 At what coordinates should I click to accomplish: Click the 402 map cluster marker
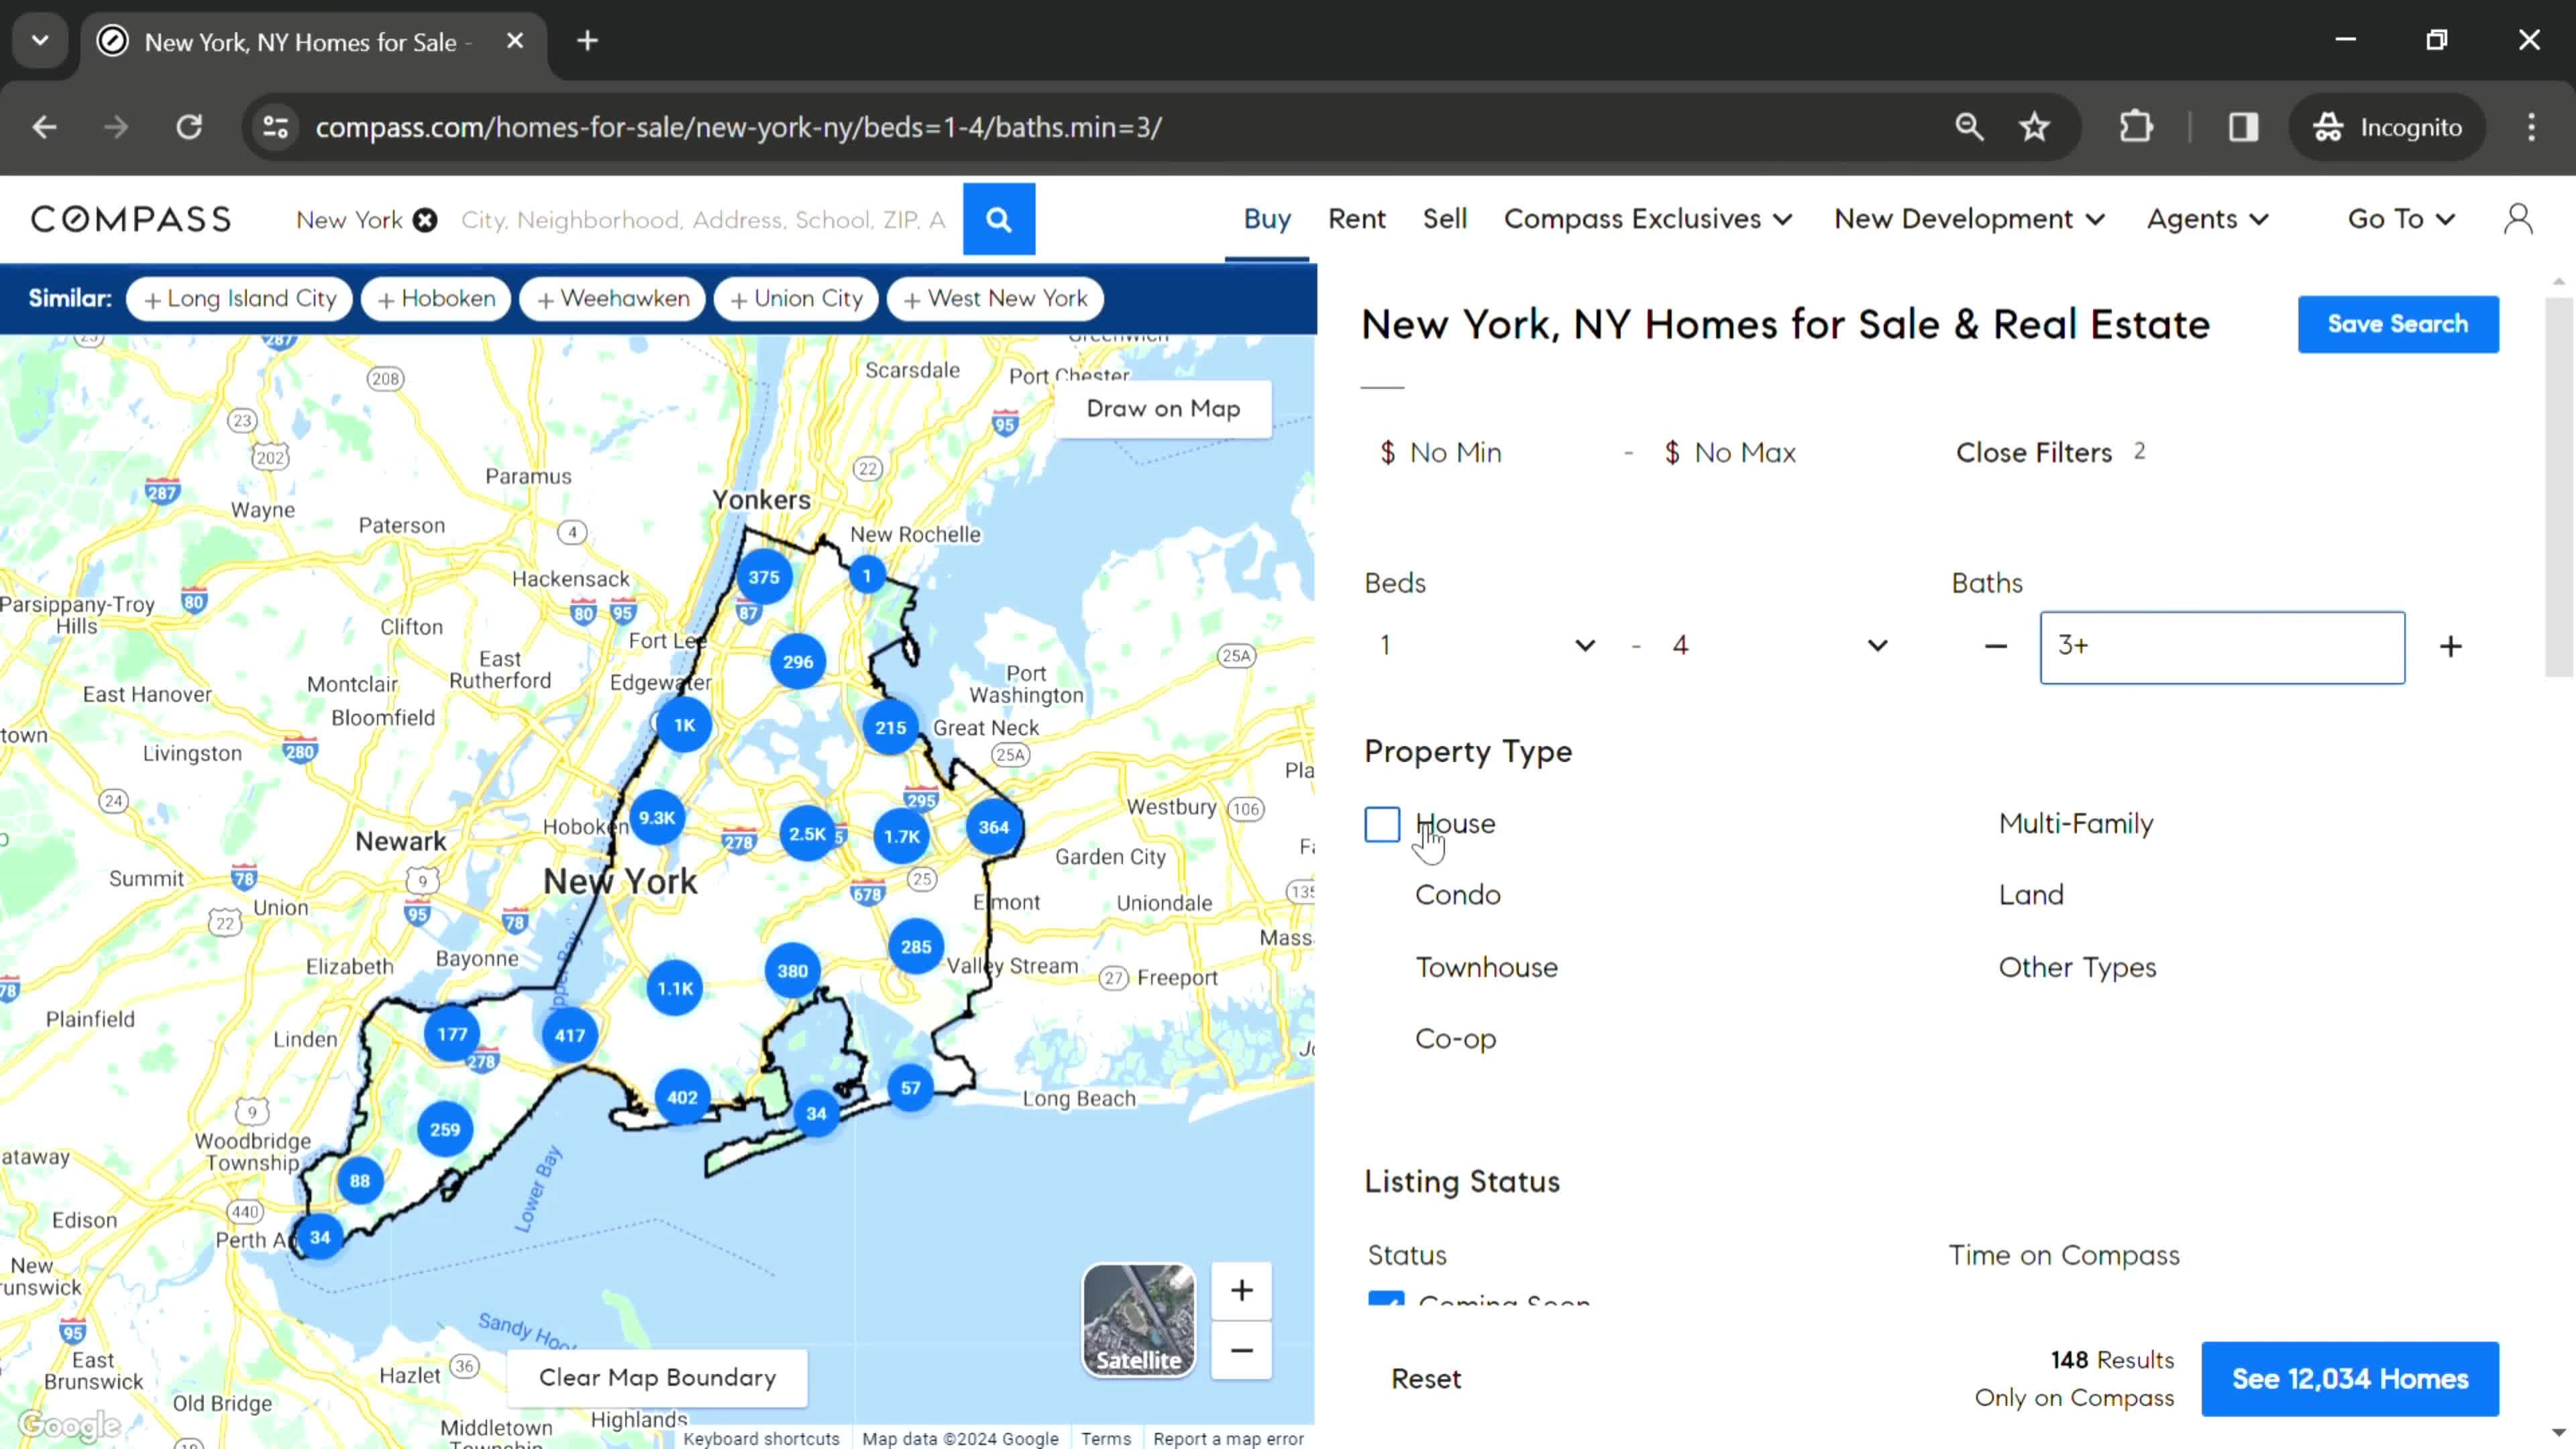(x=682, y=1097)
